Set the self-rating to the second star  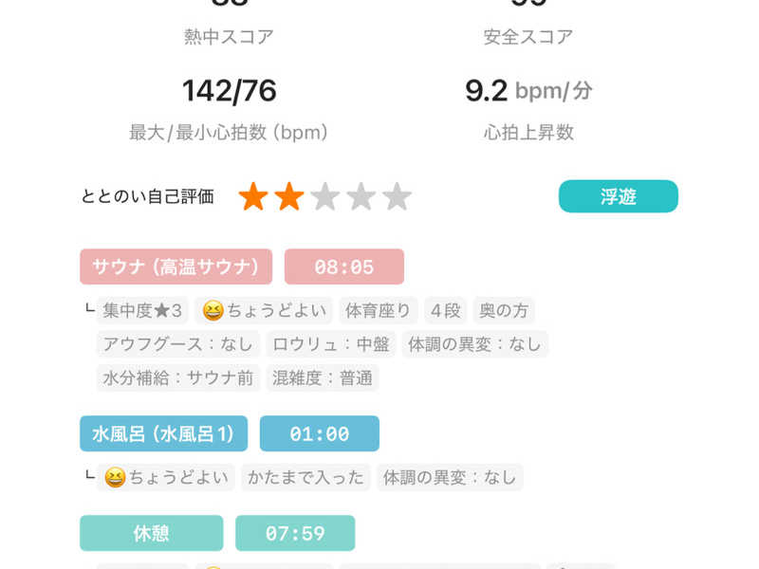tap(289, 196)
